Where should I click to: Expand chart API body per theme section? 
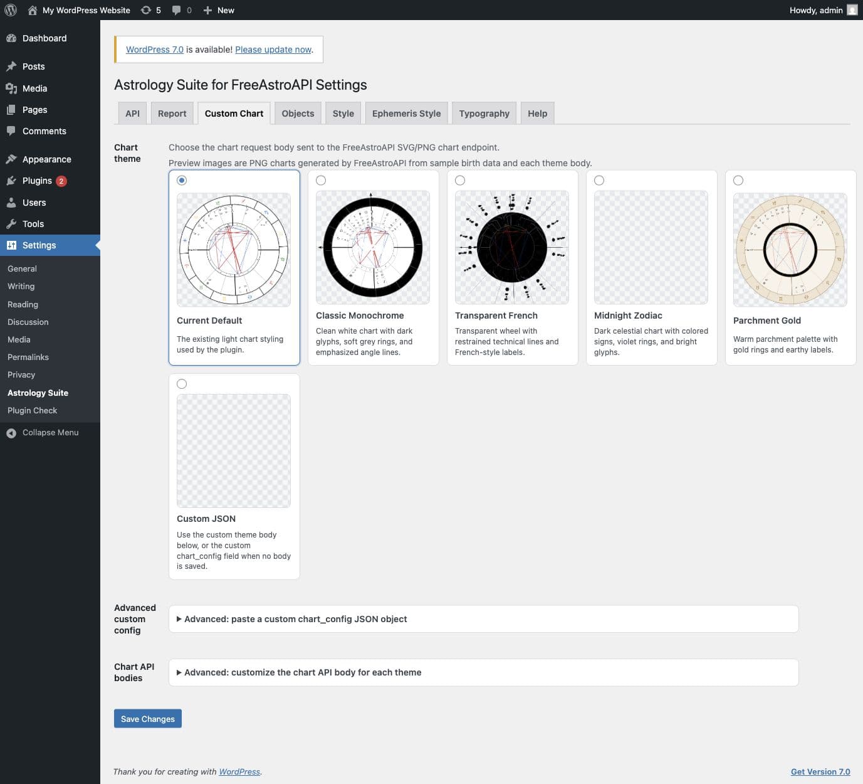click(483, 672)
